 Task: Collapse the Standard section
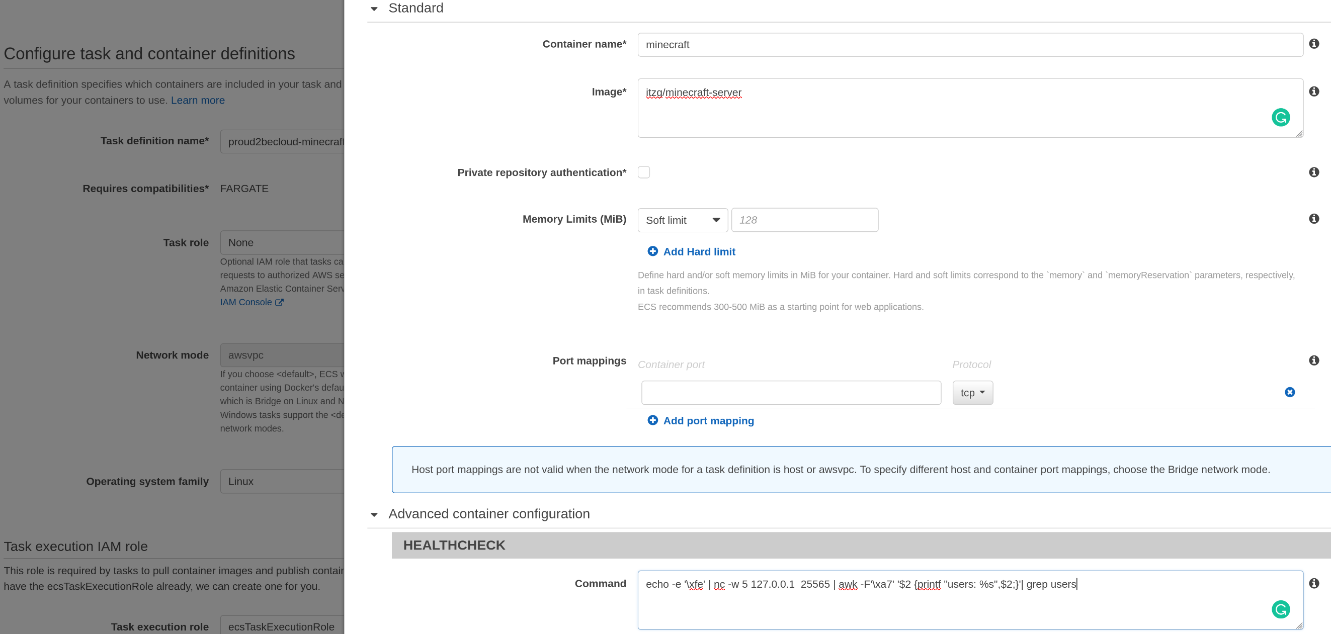[374, 9]
